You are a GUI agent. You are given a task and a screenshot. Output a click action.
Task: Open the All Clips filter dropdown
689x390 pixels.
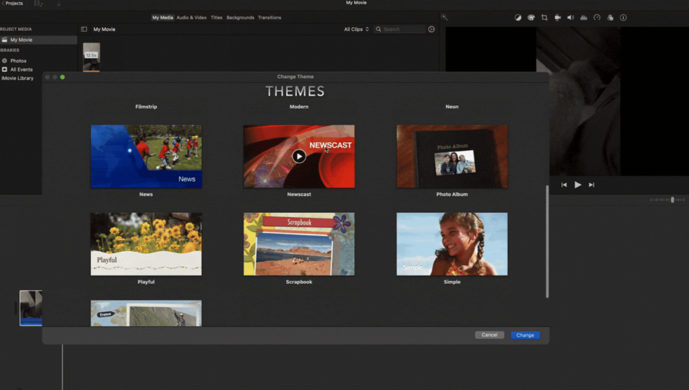(356, 30)
